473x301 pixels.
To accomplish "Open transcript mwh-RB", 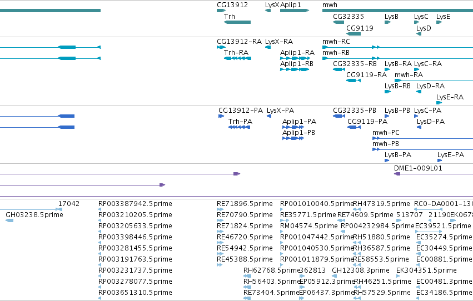I will [x=336, y=52].
